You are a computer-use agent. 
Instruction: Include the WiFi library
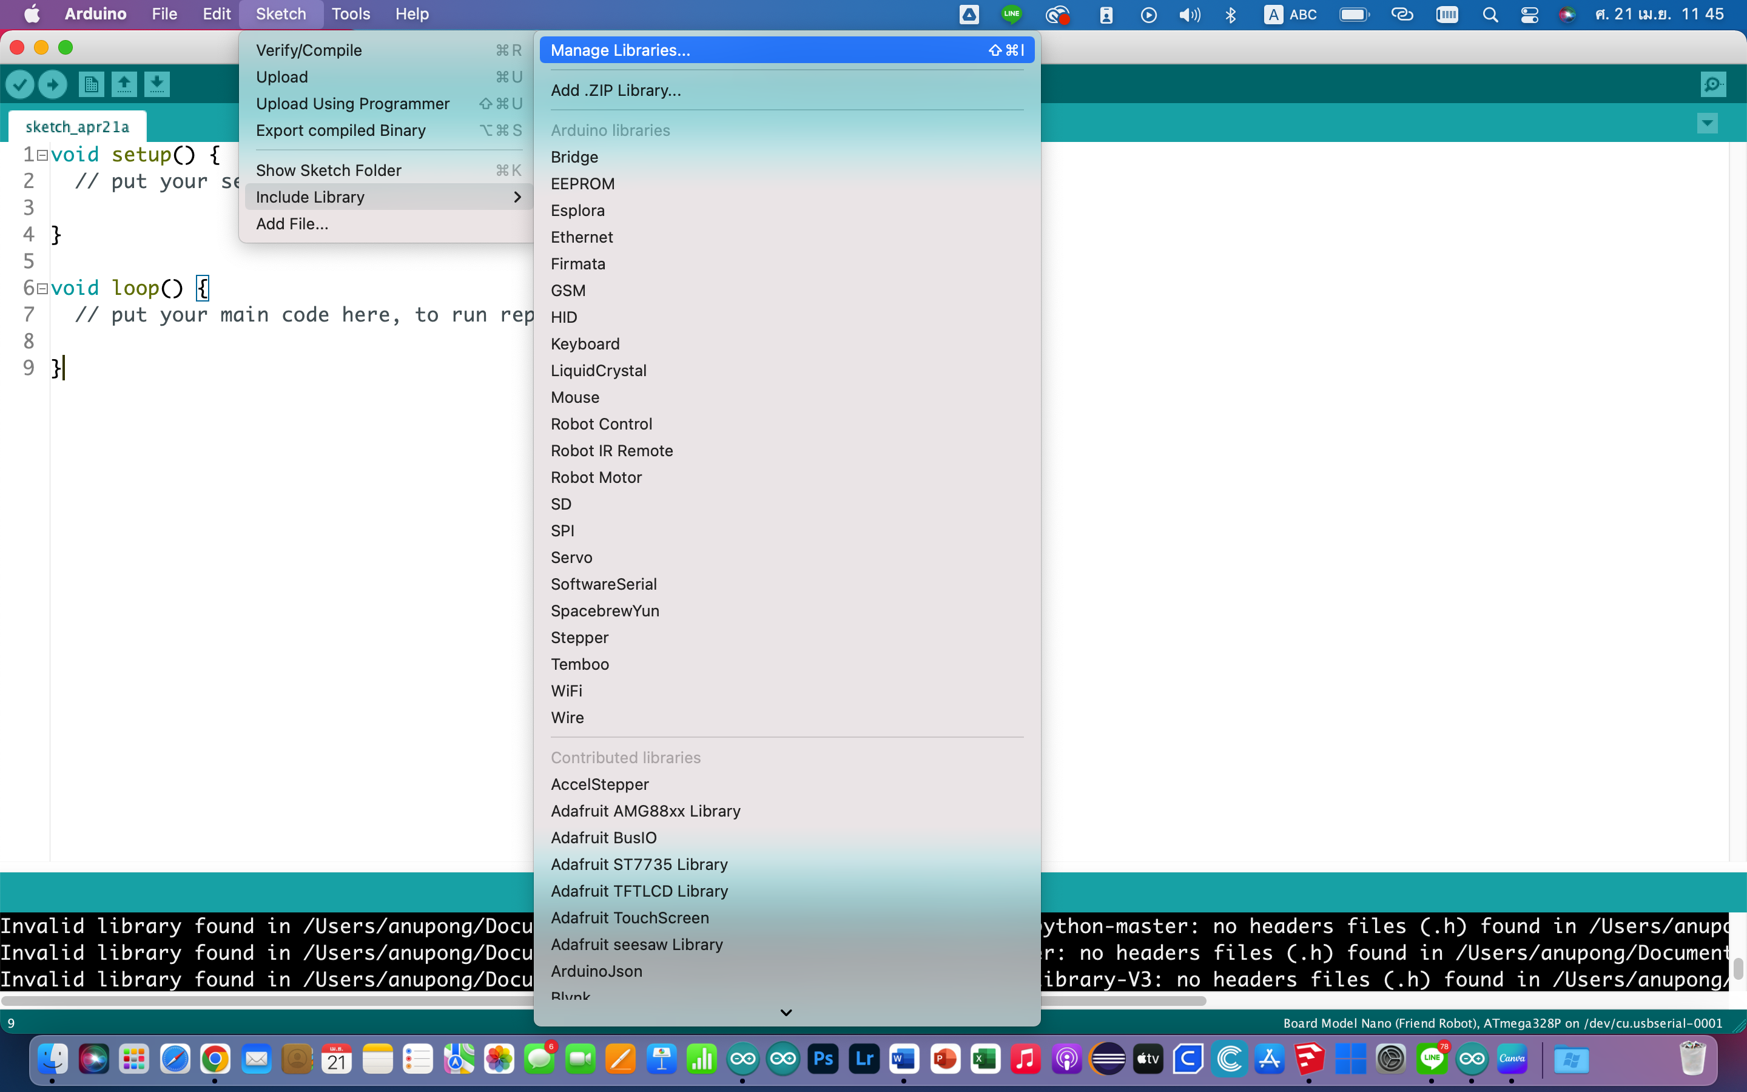click(x=787, y=691)
